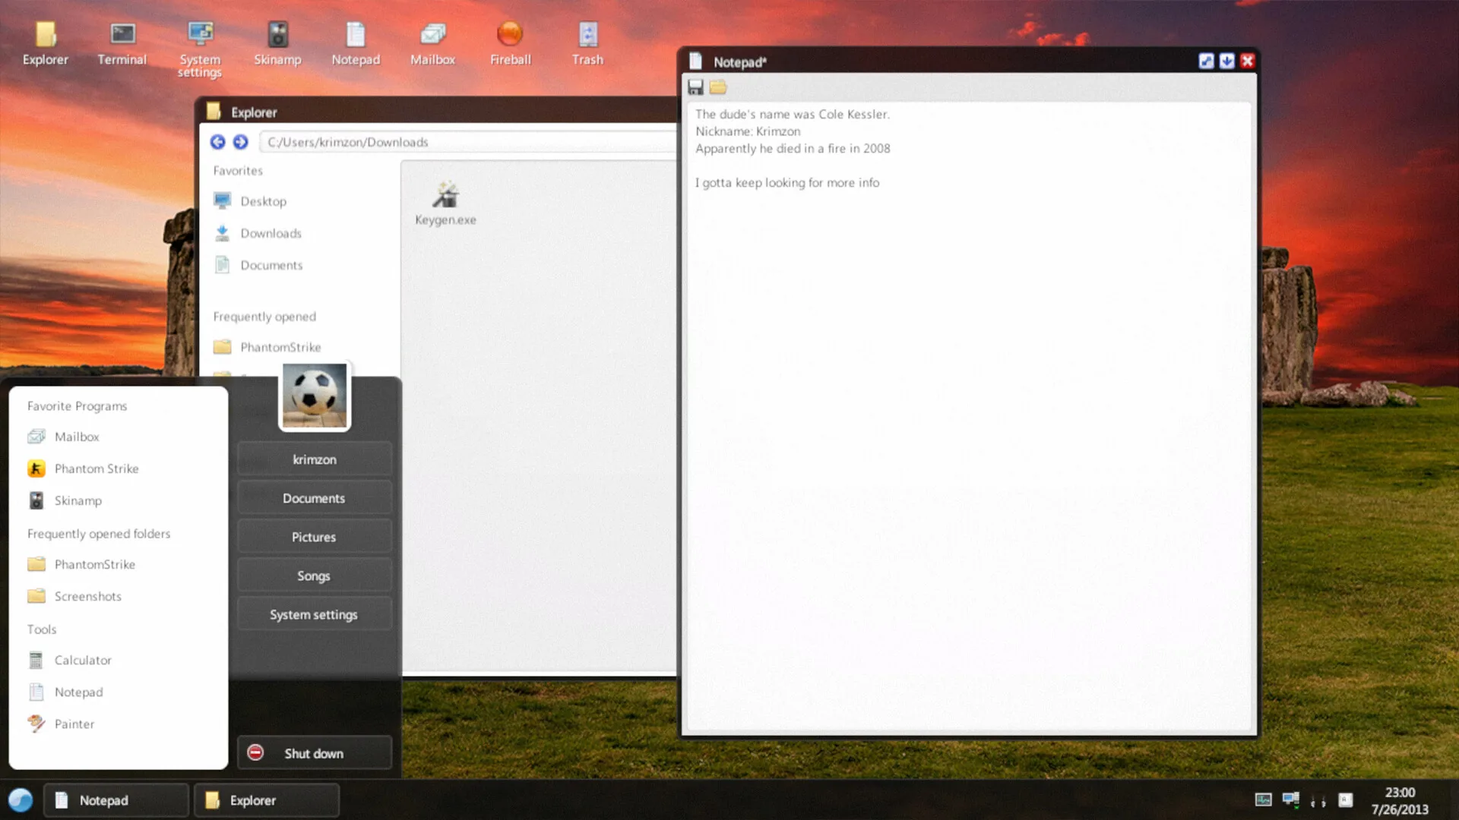The height and width of the screenshot is (820, 1459).
Task: Select Keygen.exe in Downloads folder
Action: (x=445, y=203)
